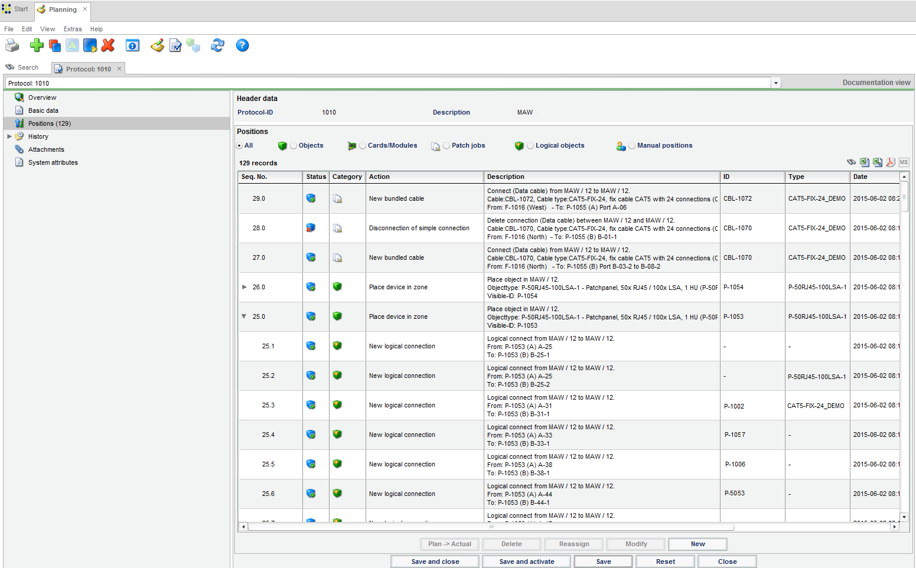Click the binoculars icon above the positions table
Image resolution: width=916 pixels, height=568 pixels.
click(x=851, y=162)
